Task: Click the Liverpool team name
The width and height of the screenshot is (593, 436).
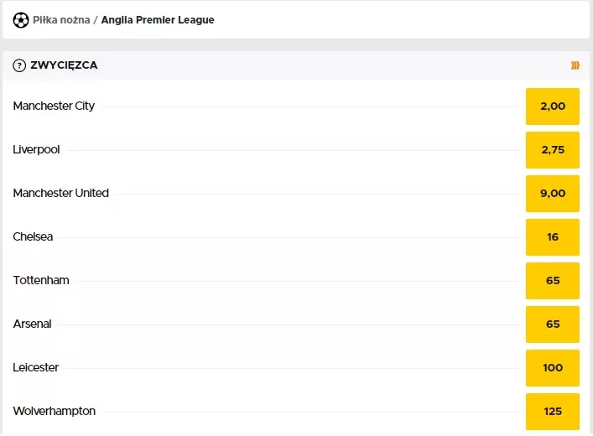Action: coord(36,150)
